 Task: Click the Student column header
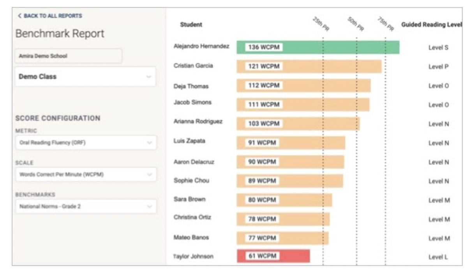pyautogui.click(x=191, y=25)
